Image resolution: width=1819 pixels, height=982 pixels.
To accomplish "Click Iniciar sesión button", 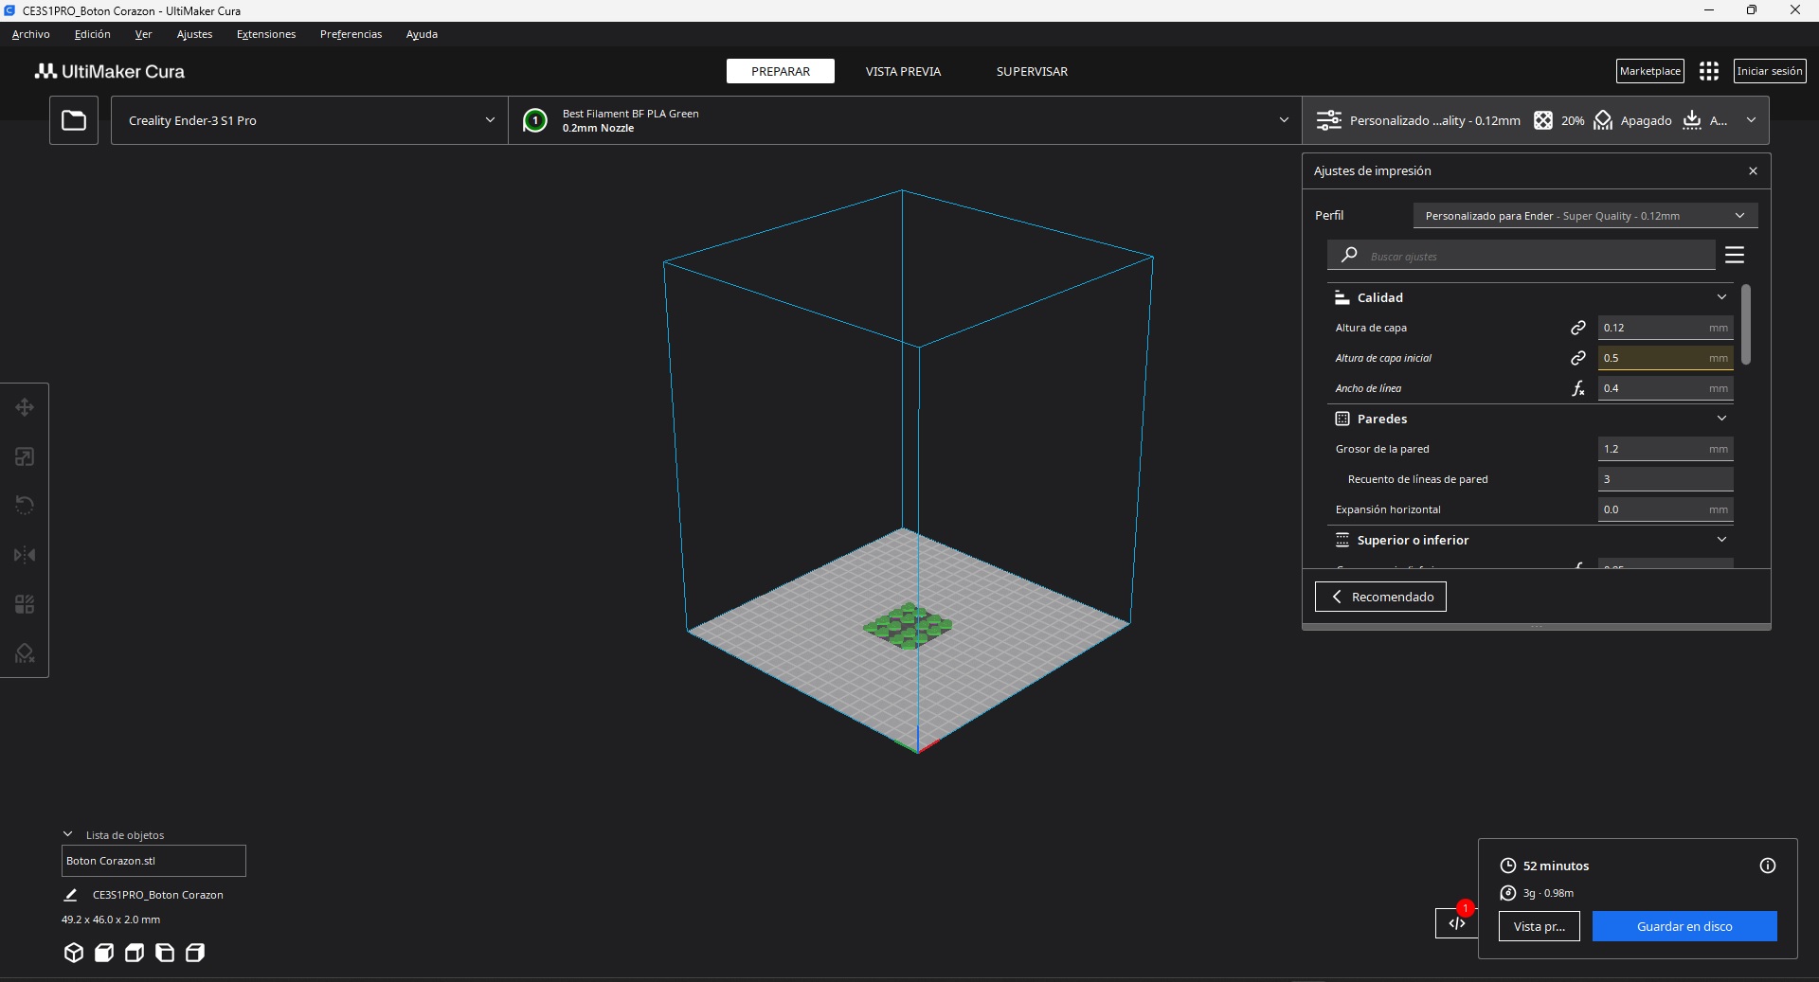I will tap(1770, 71).
